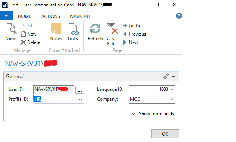This screenshot has width=236, height=142.
Task: Open the Language ID dropdown
Action: (172, 90)
